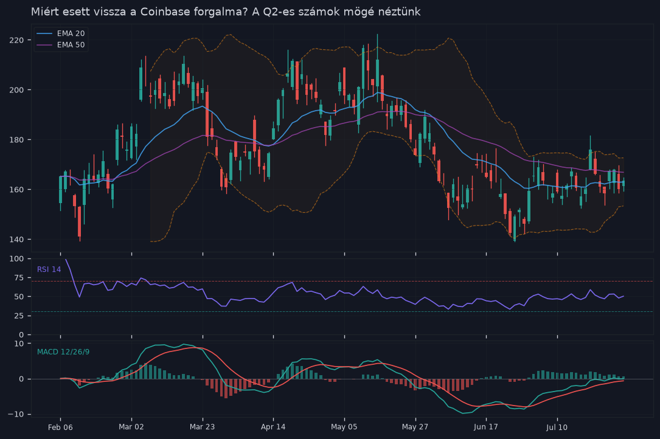Image resolution: width=660 pixels, height=439 pixels.
Task: Click the 140 price axis label
Action: [x=16, y=240]
